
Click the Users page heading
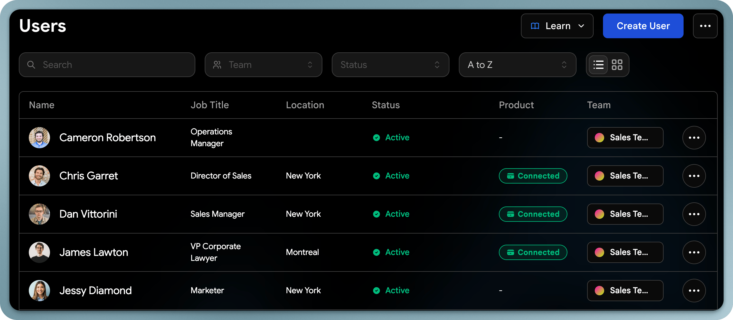tap(43, 26)
